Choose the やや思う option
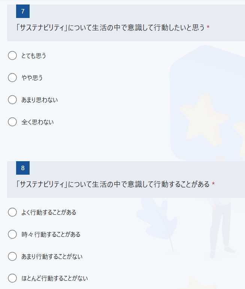This screenshot has height=289, width=245. (x=12, y=78)
